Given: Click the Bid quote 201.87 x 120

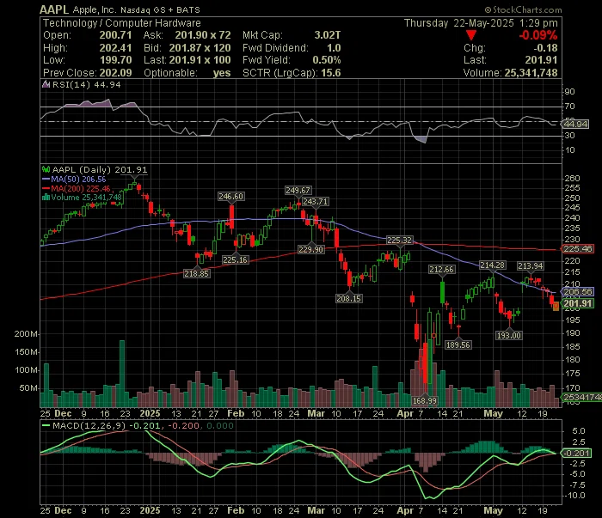Looking at the screenshot, I should coord(200,48).
